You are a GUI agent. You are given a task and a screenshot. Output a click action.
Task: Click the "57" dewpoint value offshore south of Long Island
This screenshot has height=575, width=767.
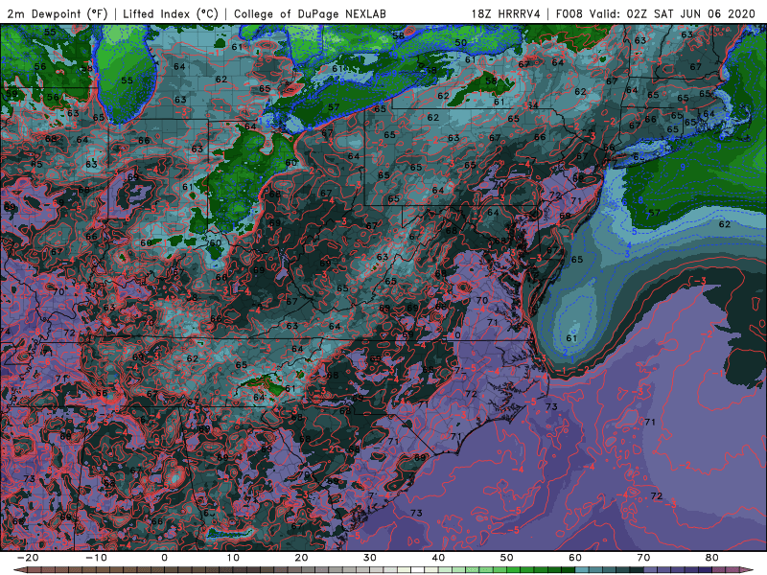pyautogui.click(x=655, y=213)
